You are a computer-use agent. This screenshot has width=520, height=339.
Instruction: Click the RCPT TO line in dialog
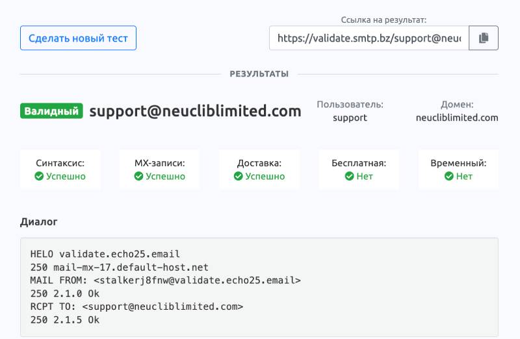(136, 307)
